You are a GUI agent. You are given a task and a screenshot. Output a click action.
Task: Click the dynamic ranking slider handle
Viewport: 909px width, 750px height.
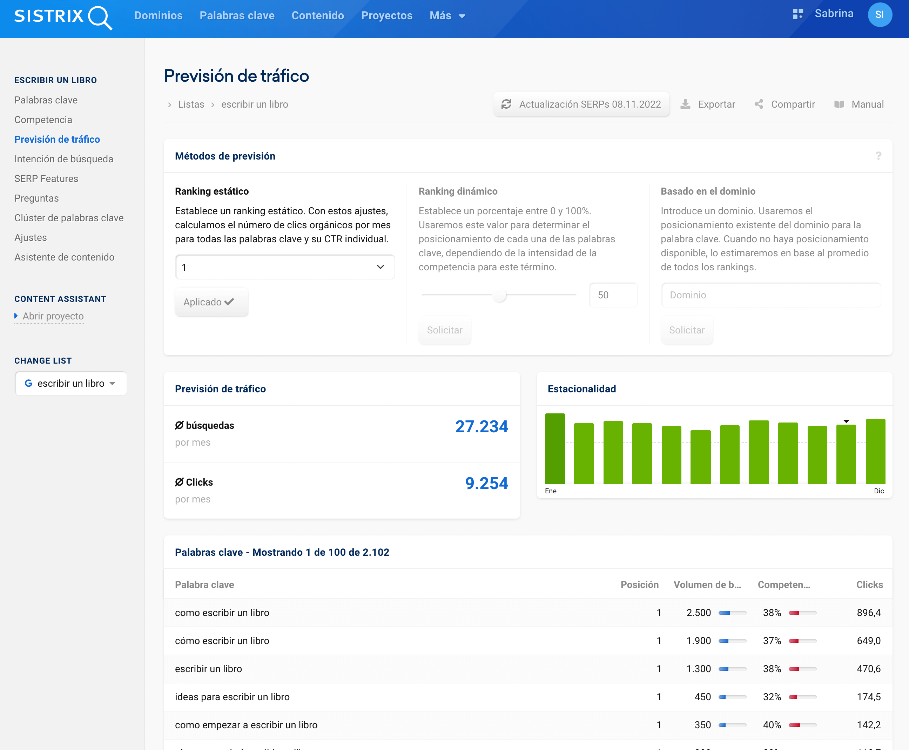(x=499, y=295)
